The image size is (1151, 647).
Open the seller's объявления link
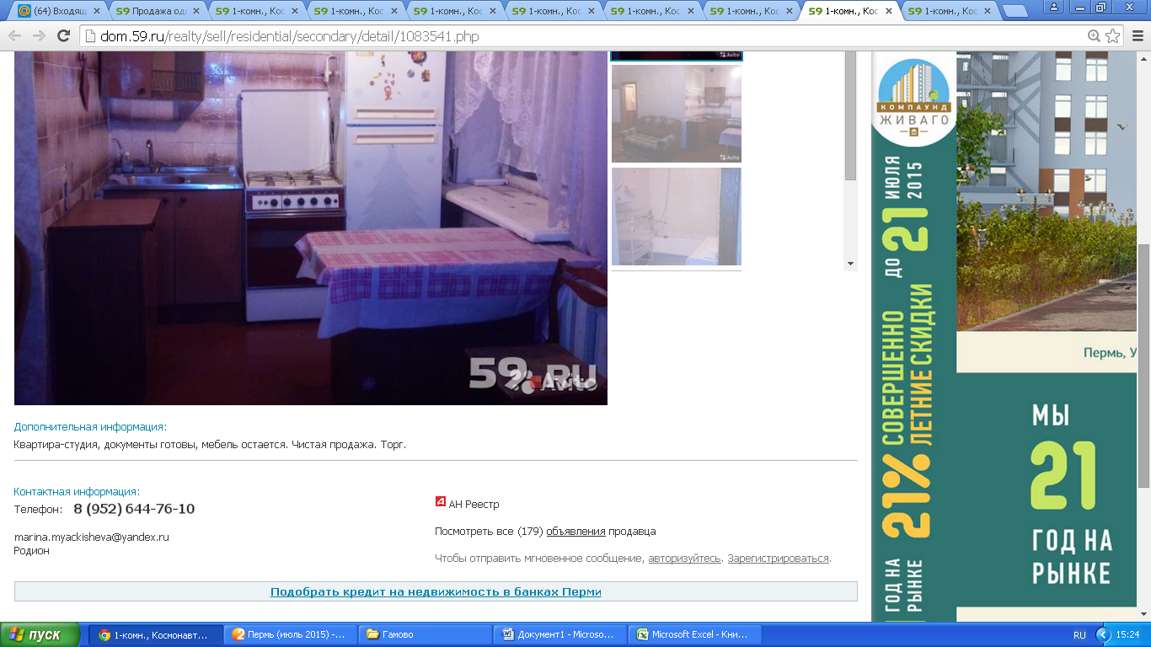pyautogui.click(x=575, y=532)
